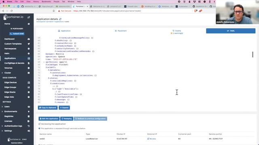Open Edge Jobs page

(x=9, y=97)
